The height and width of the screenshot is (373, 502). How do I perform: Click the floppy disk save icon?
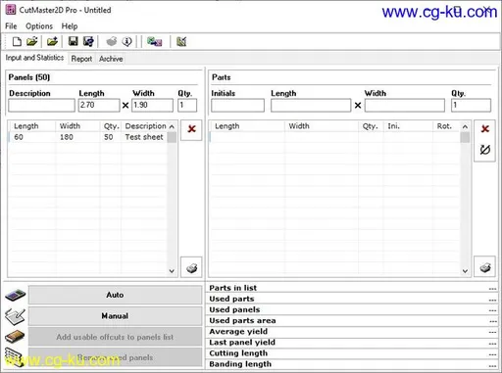[x=73, y=41]
